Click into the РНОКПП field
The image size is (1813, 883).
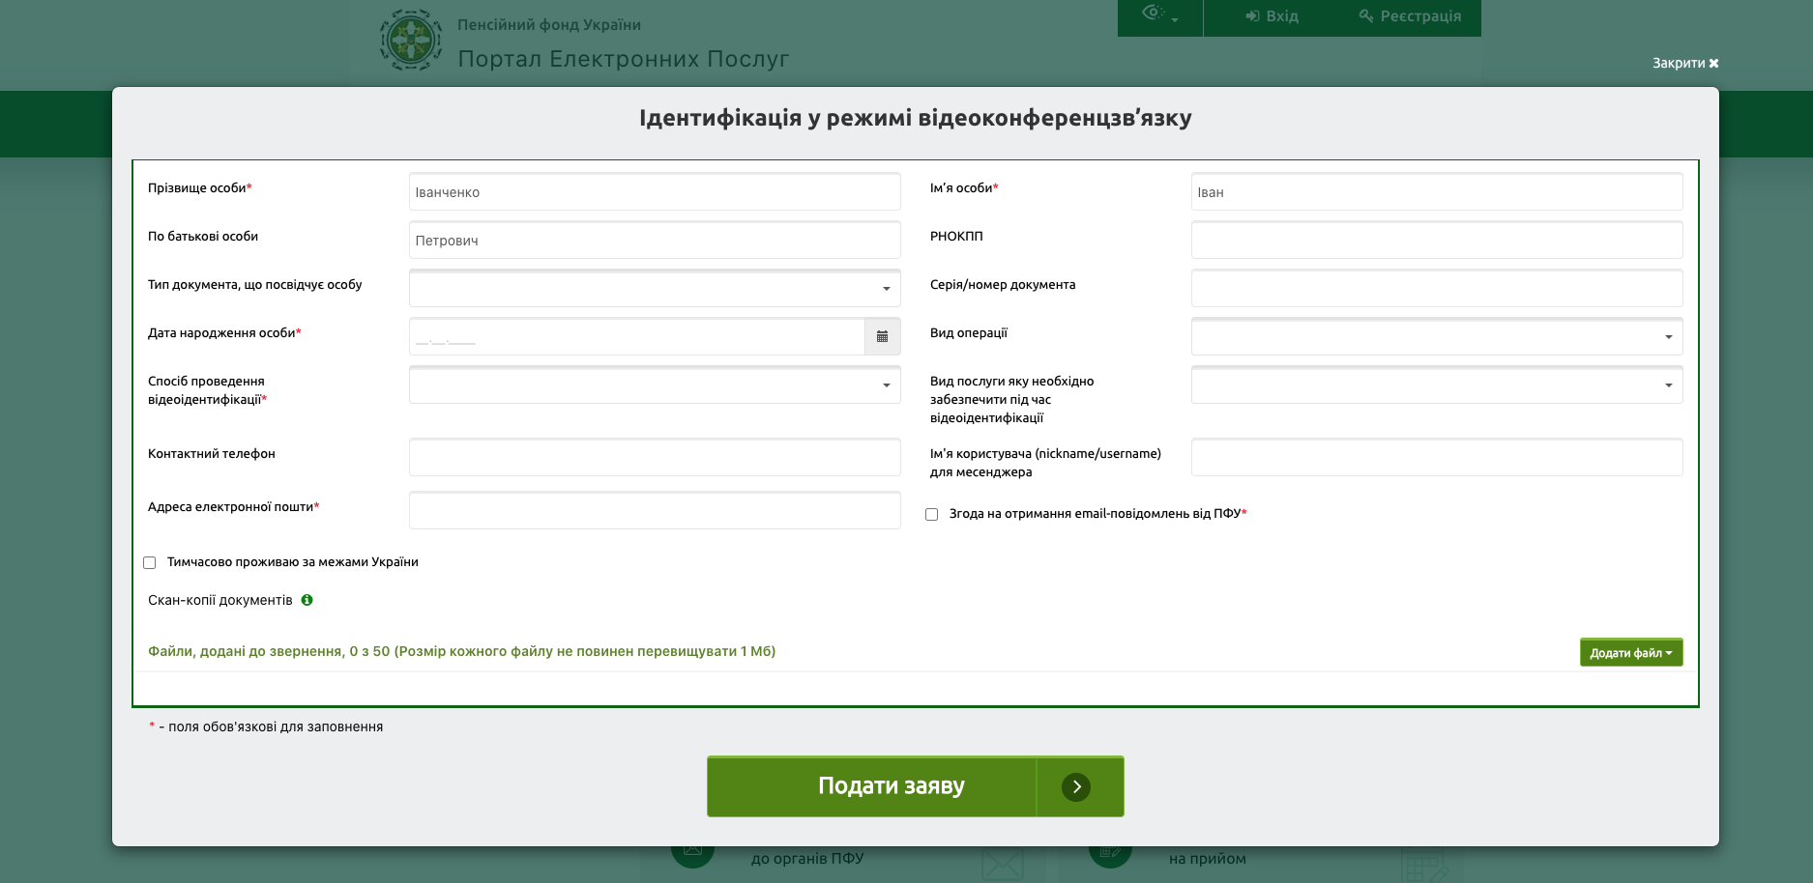coord(1436,241)
